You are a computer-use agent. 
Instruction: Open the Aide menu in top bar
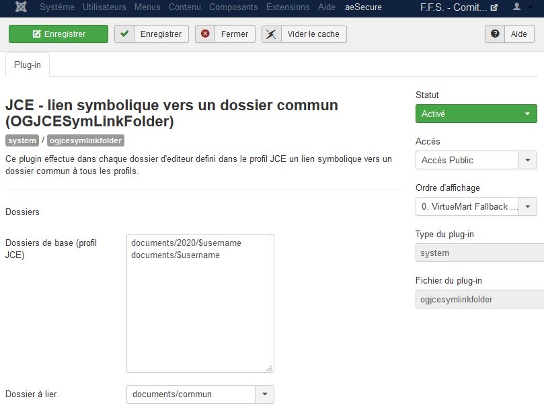327,7
